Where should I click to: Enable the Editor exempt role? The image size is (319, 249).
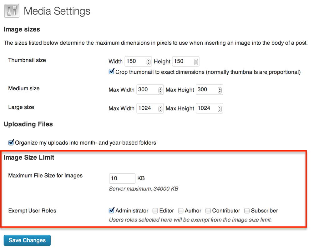(x=155, y=211)
